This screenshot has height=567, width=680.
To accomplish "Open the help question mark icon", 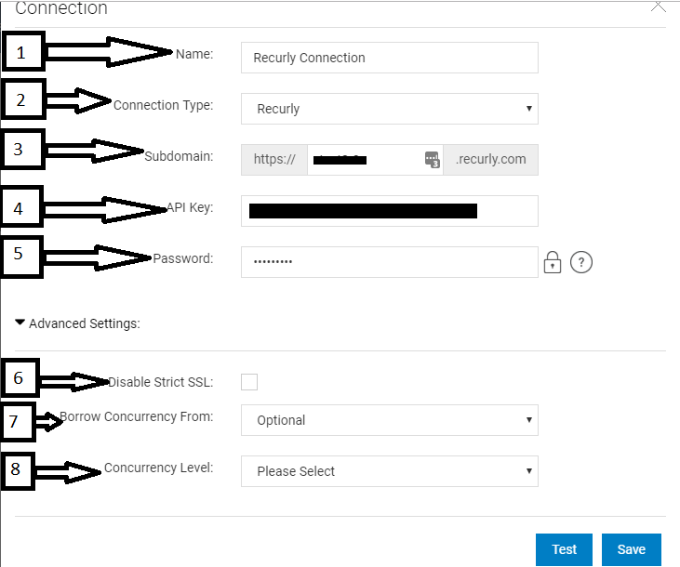I will click(581, 262).
